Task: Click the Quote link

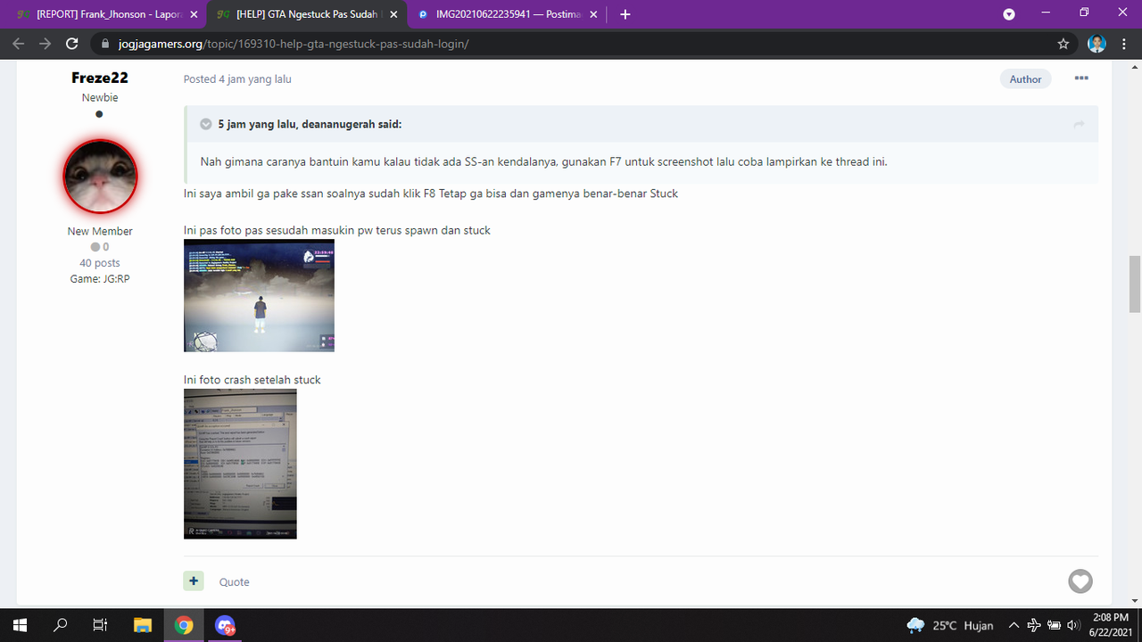Action: tap(235, 581)
